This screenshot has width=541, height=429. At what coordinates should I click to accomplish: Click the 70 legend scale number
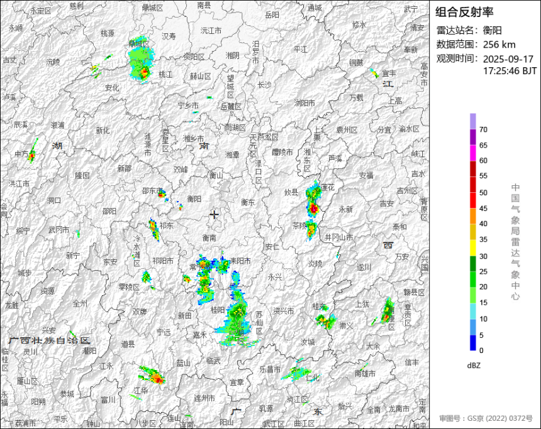coord(483,129)
